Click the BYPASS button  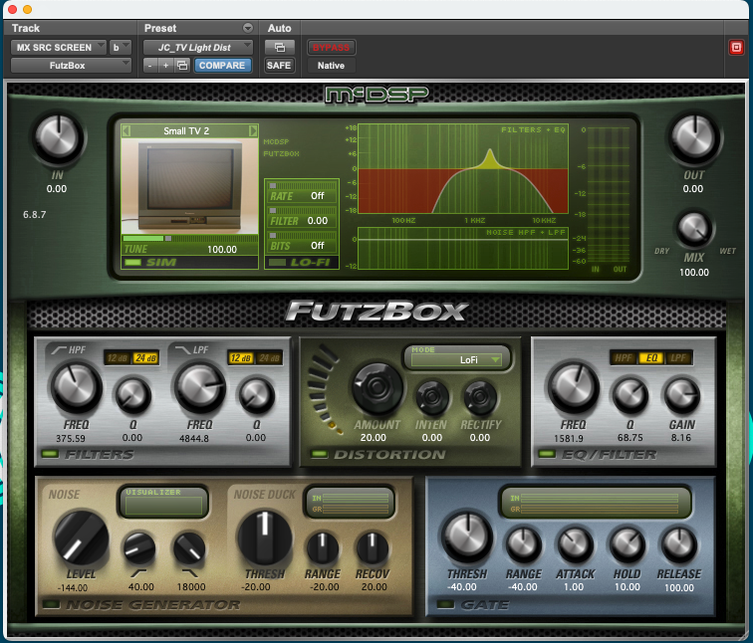[x=331, y=47]
